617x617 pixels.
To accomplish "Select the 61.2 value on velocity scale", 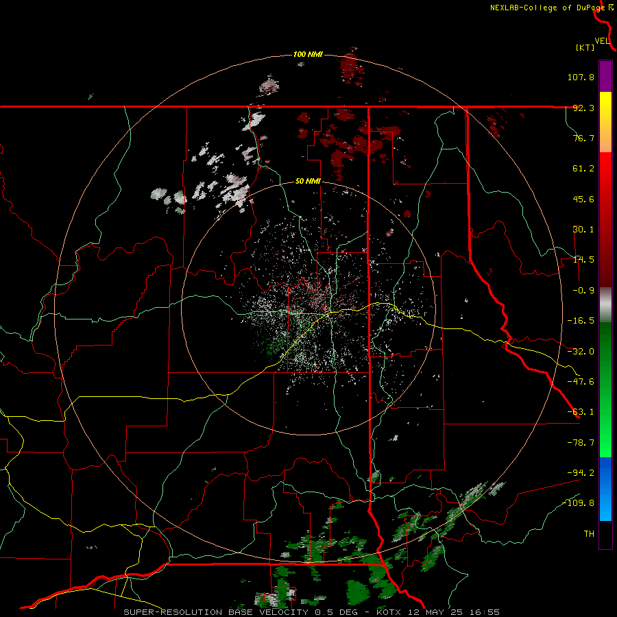I will click(583, 169).
